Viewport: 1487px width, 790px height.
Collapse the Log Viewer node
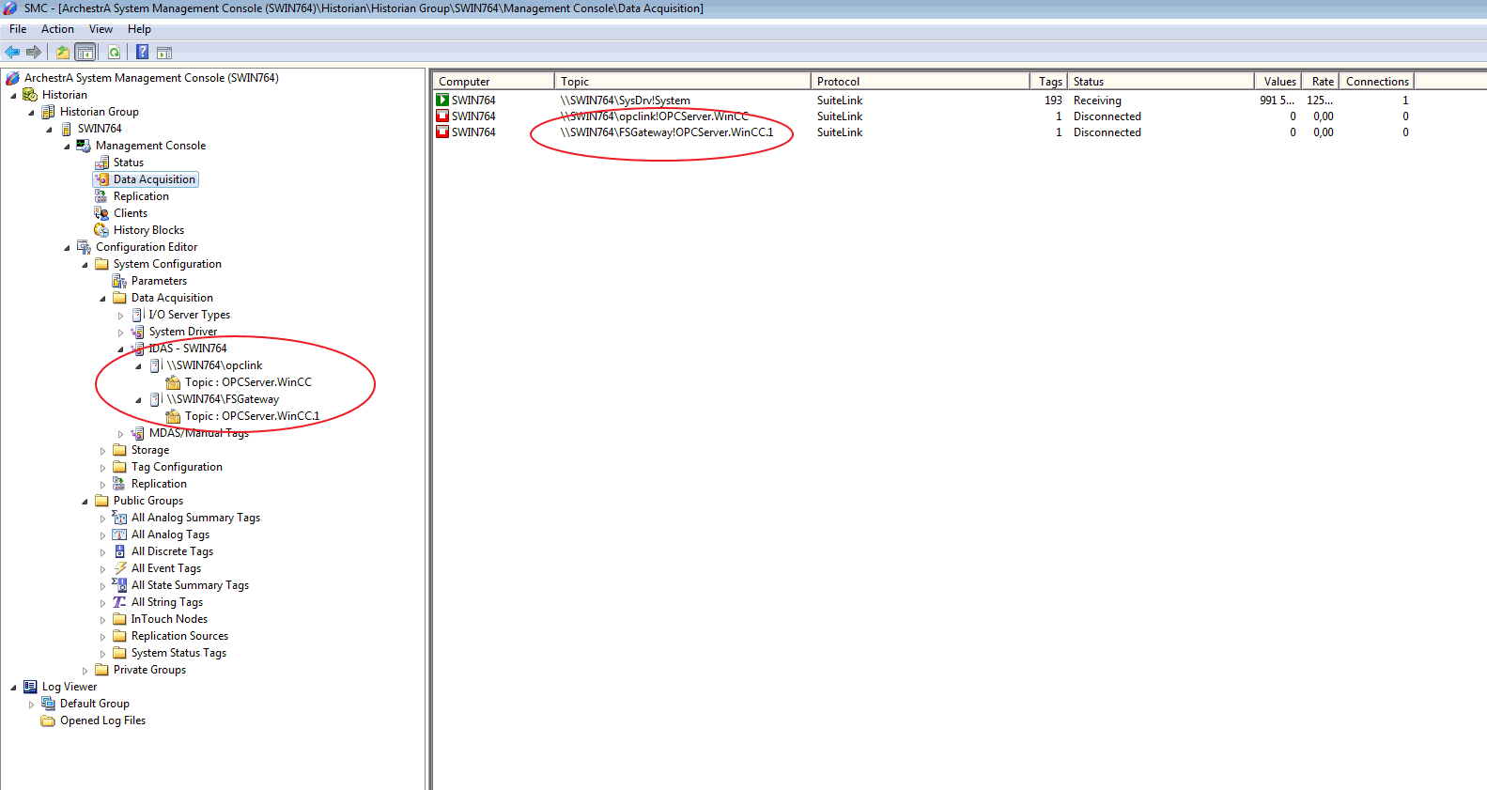[x=13, y=688]
